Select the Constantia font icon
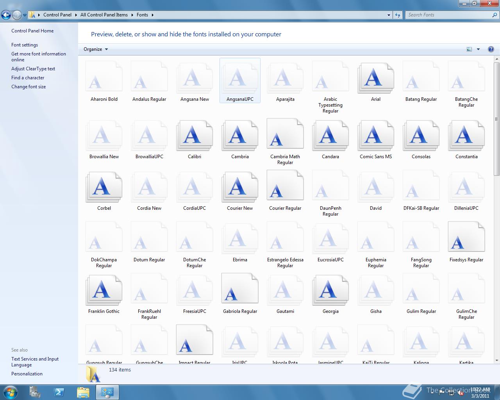The height and width of the screenshot is (400, 500). 466,135
